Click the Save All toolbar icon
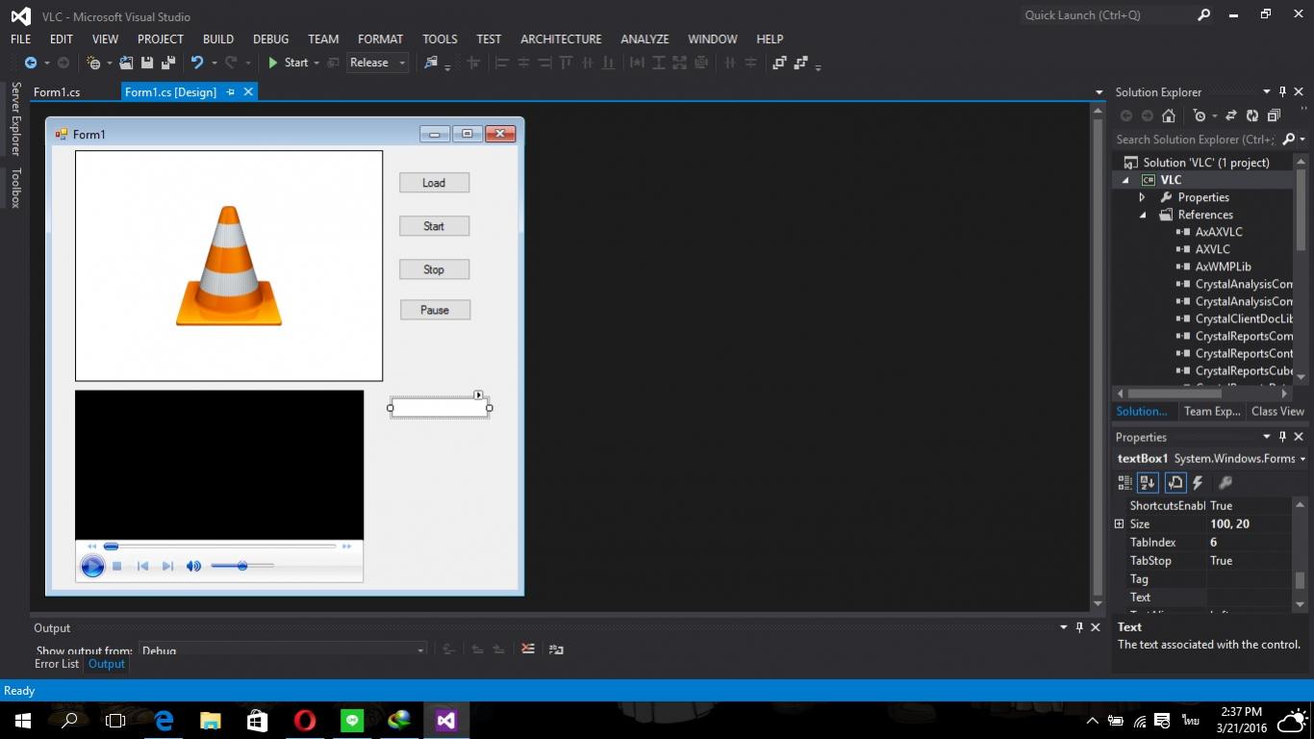The image size is (1314, 739). pyautogui.click(x=168, y=63)
